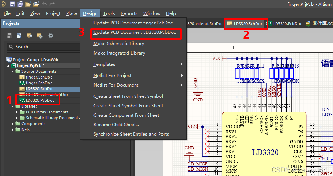Click the greyed save icon in Projects panel
Image resolution: width=333 pixels, height=176 pixels.
click(x=9, y=36)
